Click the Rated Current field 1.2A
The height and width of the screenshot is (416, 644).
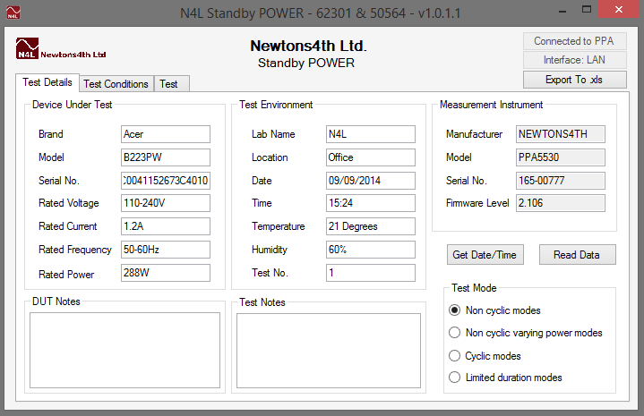coord(166,226)
